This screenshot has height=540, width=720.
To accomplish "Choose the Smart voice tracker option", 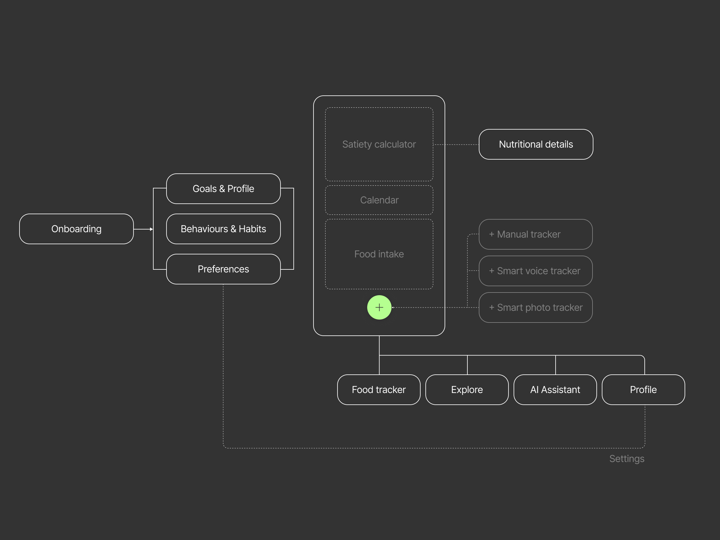I will (x=536, y=271).
